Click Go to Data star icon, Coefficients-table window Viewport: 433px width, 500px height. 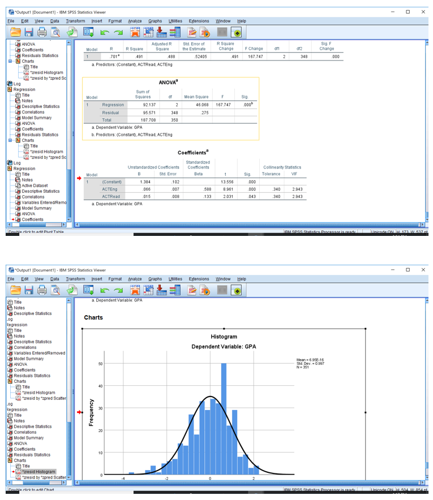[x=135, y=32]
